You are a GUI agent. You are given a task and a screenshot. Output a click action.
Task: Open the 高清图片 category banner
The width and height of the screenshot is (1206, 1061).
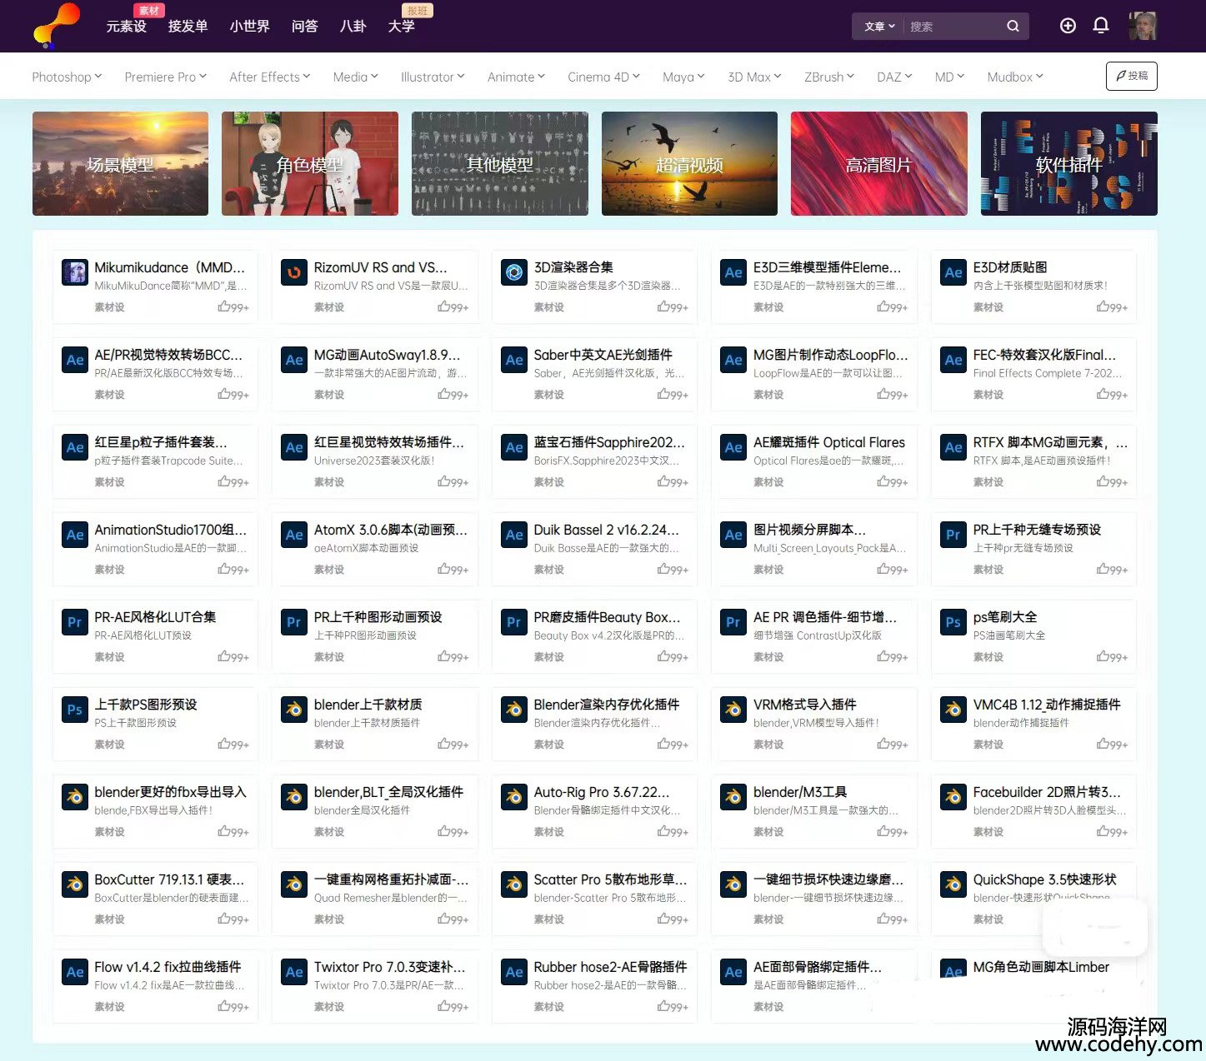(879, 163)
